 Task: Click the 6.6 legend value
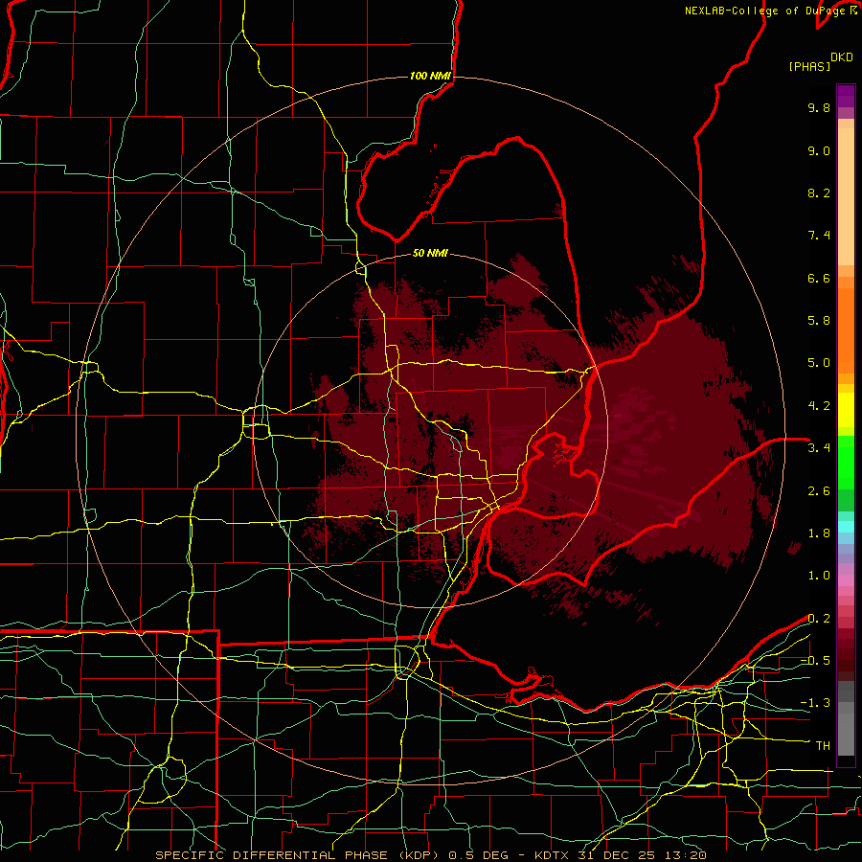pyautogui.click(x=819, y=278)
